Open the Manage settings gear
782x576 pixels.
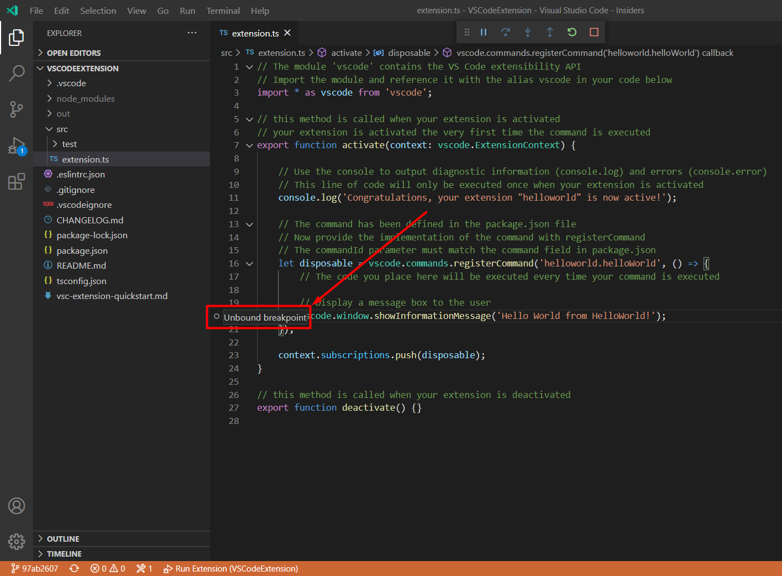[x=17, y=542]
